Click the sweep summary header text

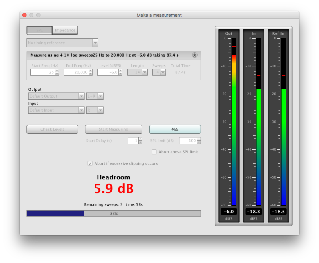[x=104, y=55]
